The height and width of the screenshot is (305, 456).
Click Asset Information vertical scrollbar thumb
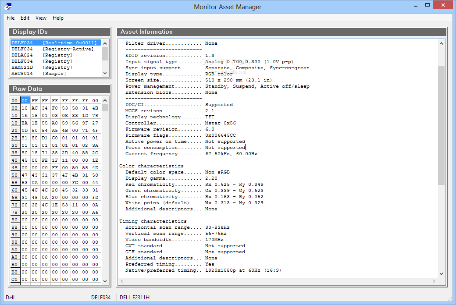coord(441,125)
